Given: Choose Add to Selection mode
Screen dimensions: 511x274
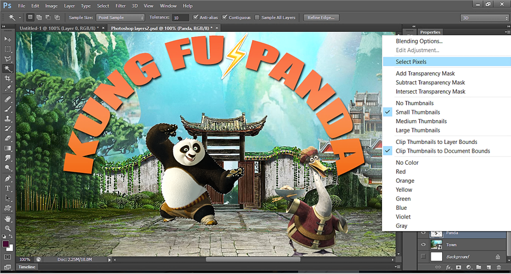Looking at the screenshot, I should click(39, 17).
